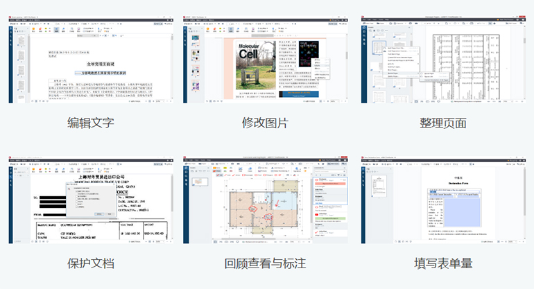Click the 回顾查看与标注 caption
The width and height of the screenshot is (534, 289).
(x=266, y=263)
